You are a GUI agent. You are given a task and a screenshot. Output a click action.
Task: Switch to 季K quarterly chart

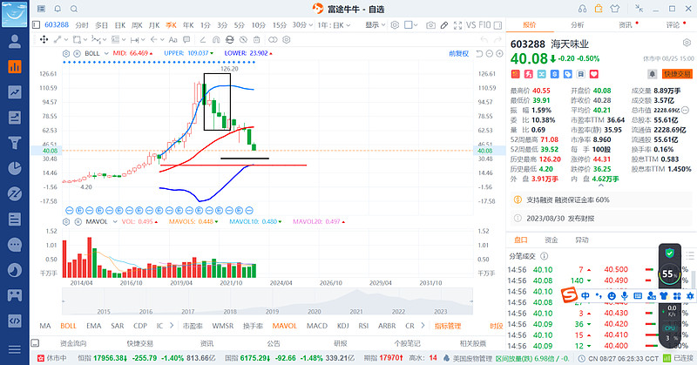[x=171, y=25]
